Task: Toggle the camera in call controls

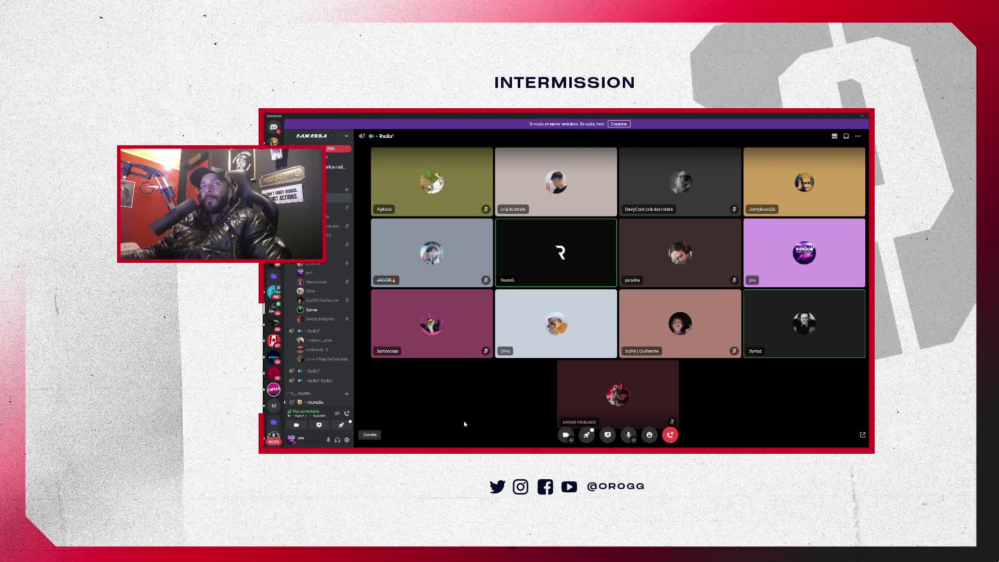Action: [x=566, y=435]
